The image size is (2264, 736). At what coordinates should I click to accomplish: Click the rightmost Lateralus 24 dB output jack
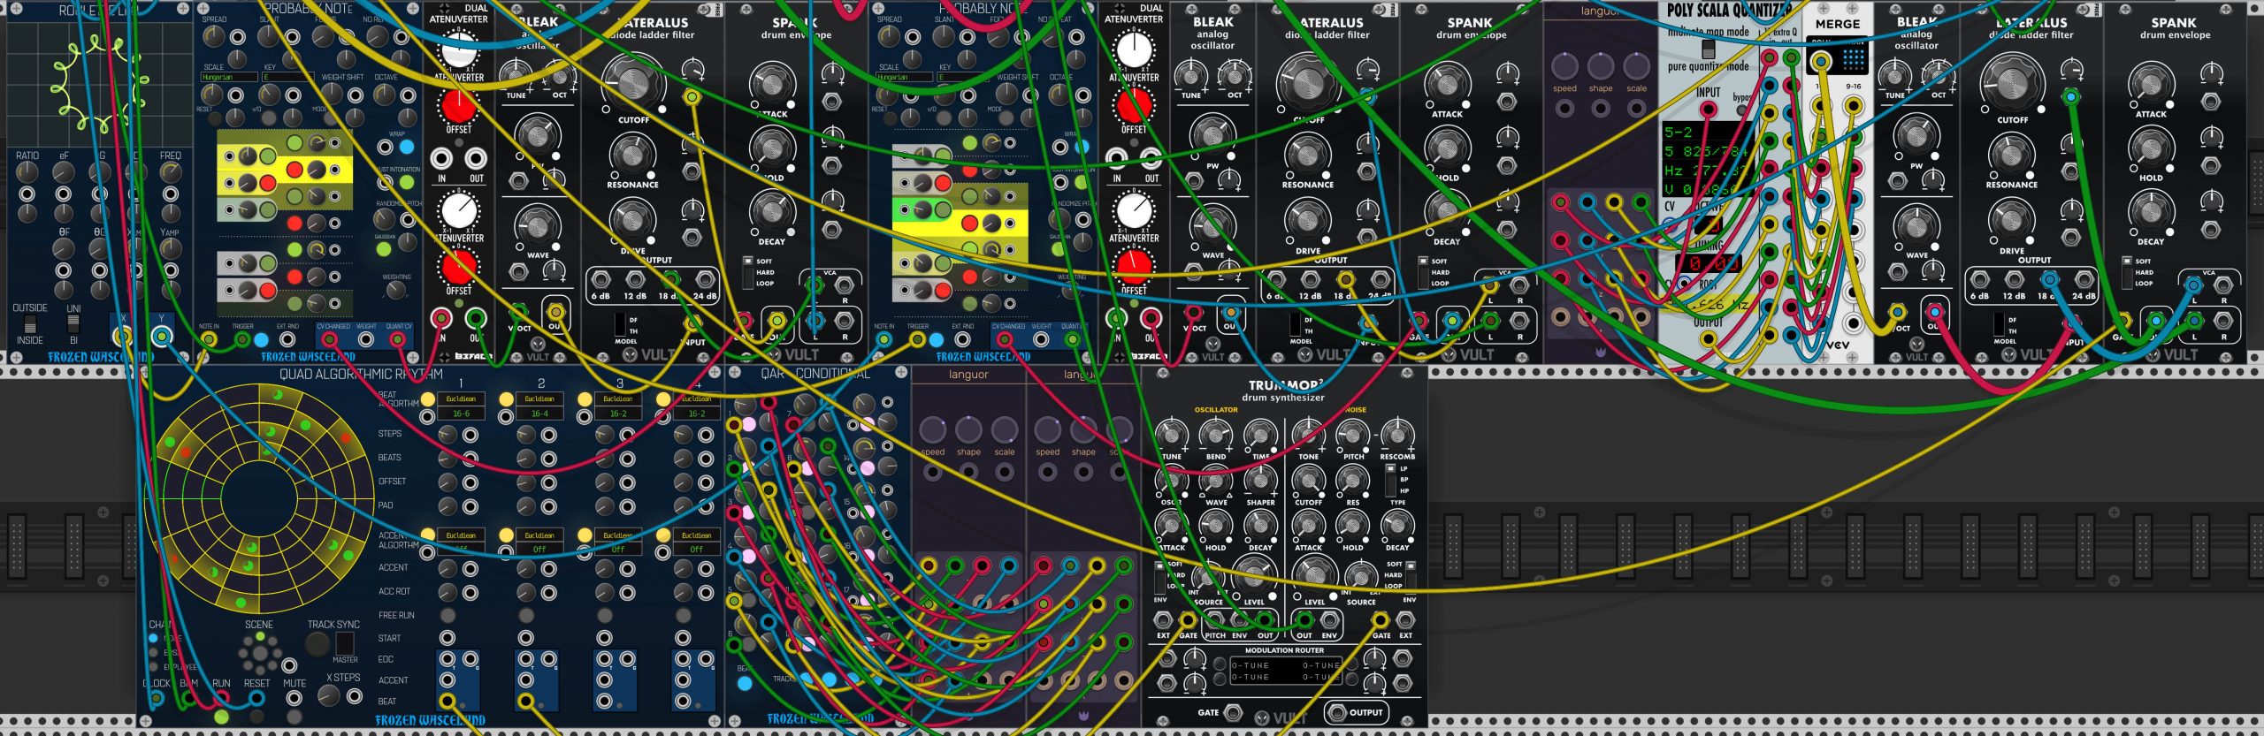[x=2083, y=280]
